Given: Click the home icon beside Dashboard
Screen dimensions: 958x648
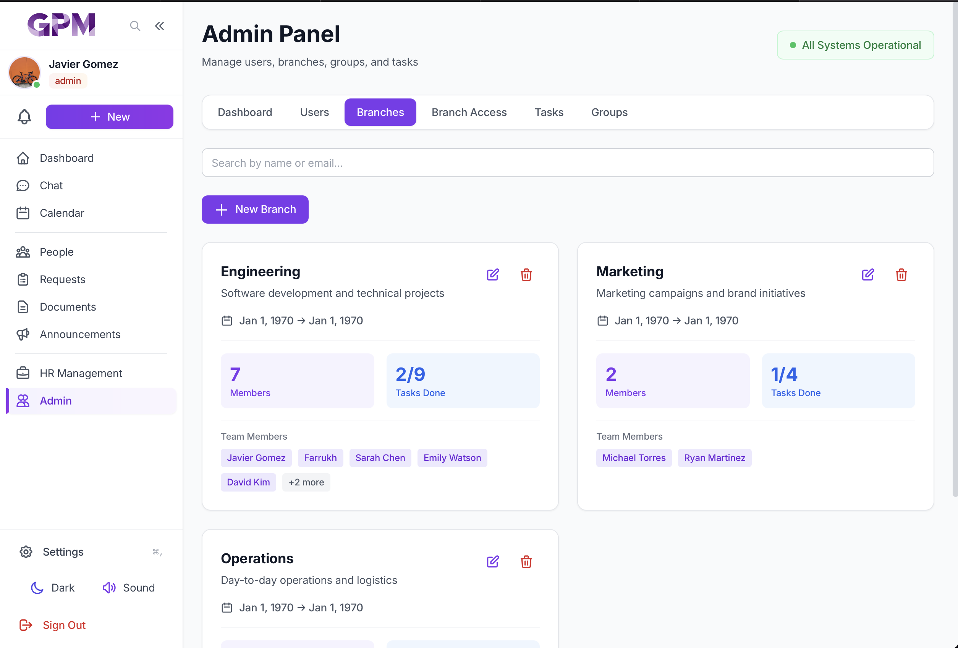Looking at the screenshot, I should (23, 158).
